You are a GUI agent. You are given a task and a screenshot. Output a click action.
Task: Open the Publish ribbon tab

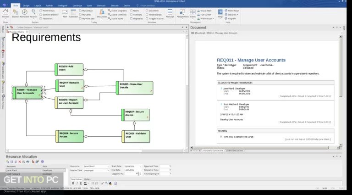click(49, 6)
